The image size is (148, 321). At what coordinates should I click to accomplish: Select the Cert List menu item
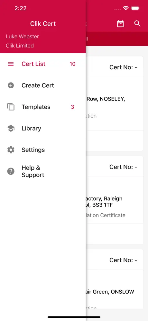tap(43, 64)
